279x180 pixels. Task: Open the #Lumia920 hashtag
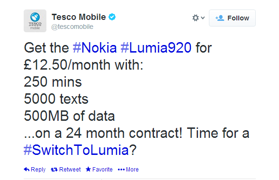coord(156,48)
